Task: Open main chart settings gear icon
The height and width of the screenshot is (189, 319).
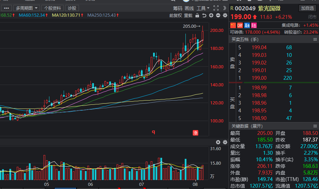Action: tap(225, 15)
